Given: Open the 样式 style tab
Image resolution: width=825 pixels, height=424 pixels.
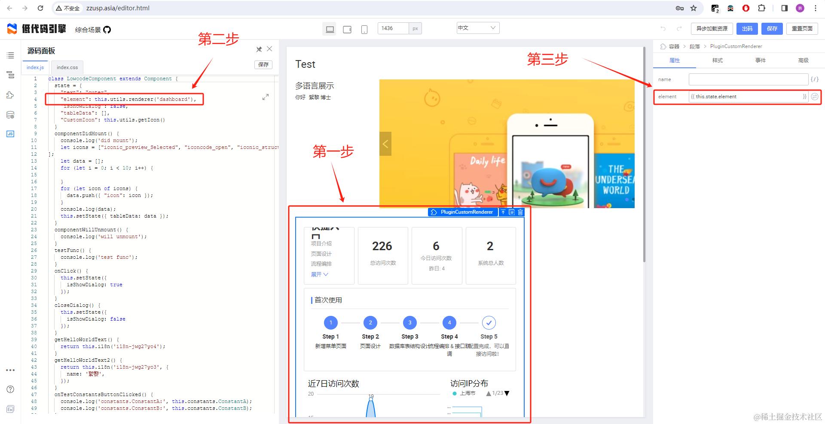Looking at the screenshot, I should (718, 61).
